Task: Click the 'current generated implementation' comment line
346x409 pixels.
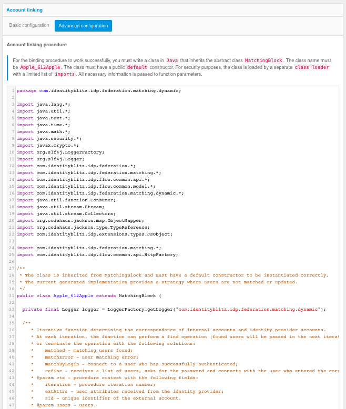Action: click(158, 282)
